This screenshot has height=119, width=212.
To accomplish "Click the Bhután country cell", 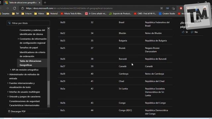I will 122,33.
